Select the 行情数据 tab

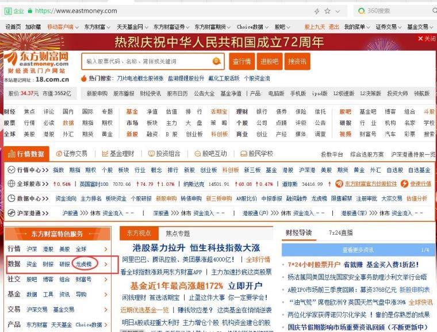coord(26,154)
